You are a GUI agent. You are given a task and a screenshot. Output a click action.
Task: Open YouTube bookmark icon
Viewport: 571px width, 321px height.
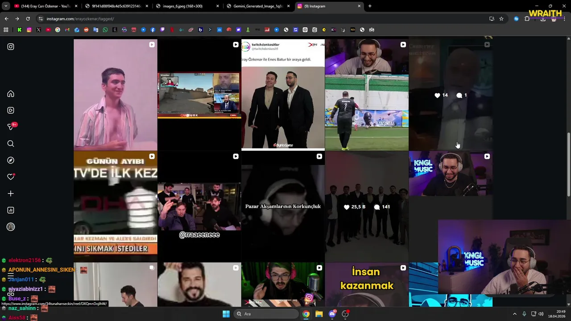pyautogui.click(x=48, y=30)
